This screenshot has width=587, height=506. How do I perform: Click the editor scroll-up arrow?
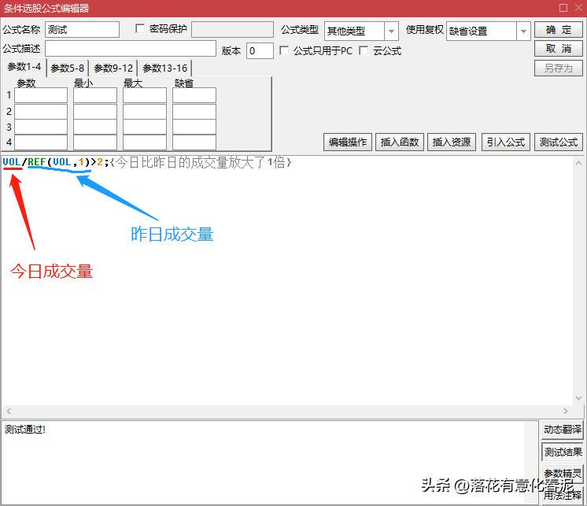coord(578,163)
